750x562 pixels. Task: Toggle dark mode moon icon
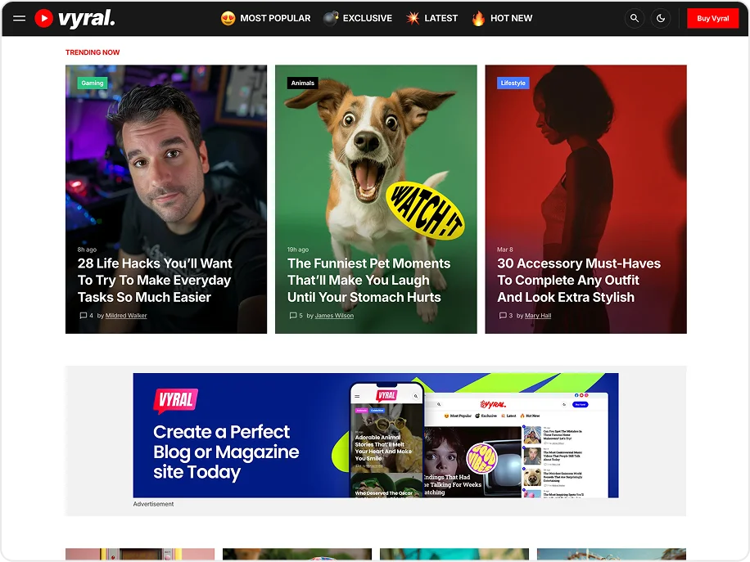coord(661,19)
